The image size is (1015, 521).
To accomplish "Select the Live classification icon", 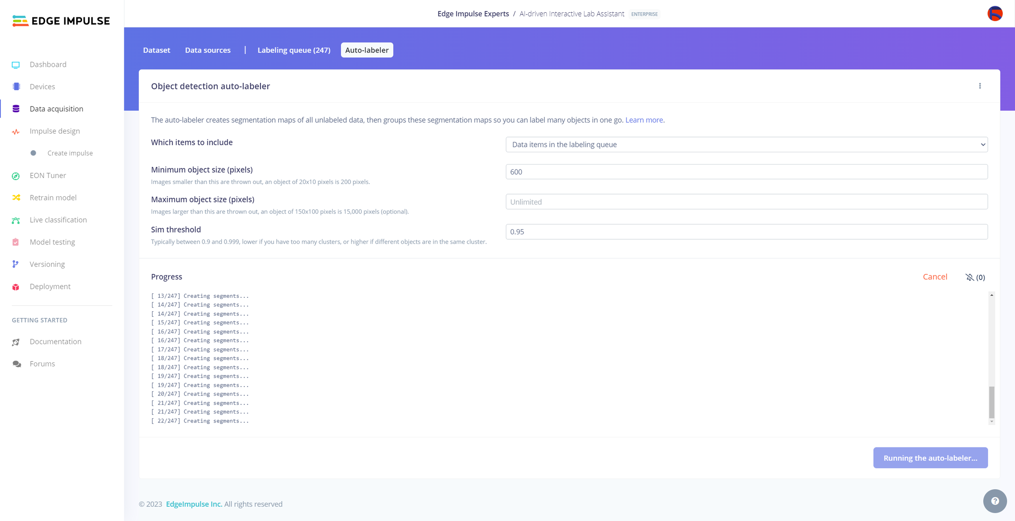I will (16, 220).
